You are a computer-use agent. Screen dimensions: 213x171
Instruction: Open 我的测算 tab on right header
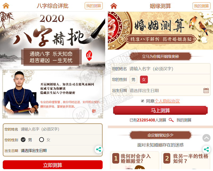click(x=201, y=6)
